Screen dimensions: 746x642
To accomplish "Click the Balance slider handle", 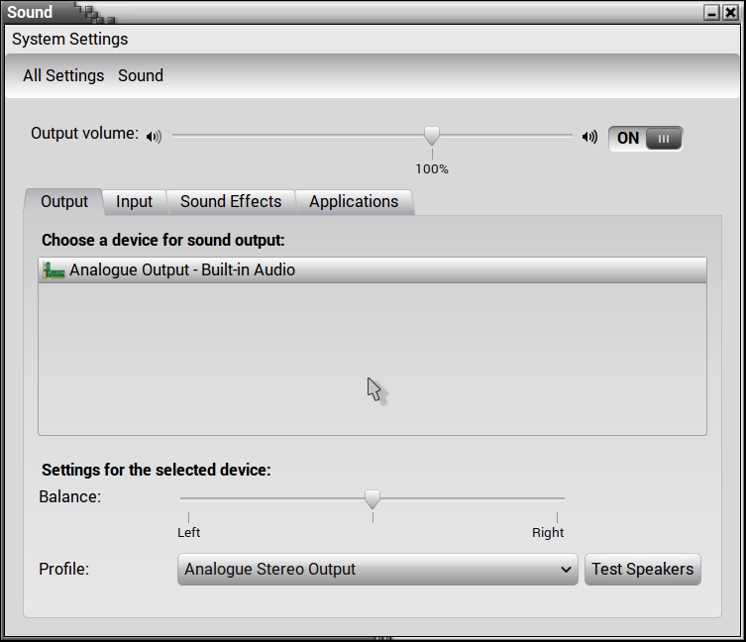I will [x=373, y=498].
